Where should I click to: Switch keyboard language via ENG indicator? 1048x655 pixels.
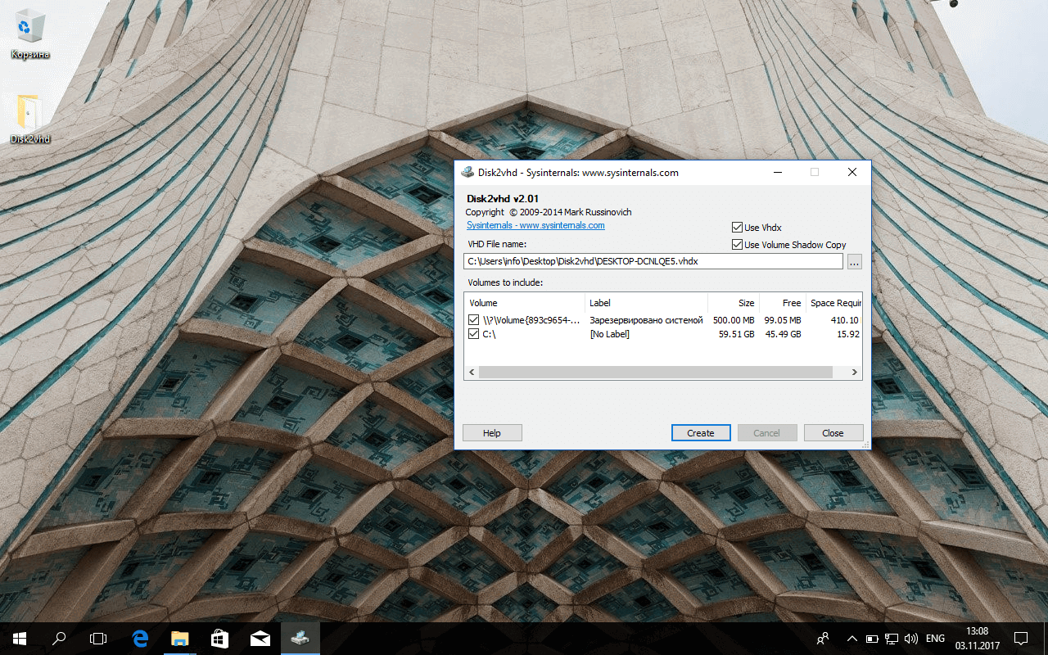point(935,638)
